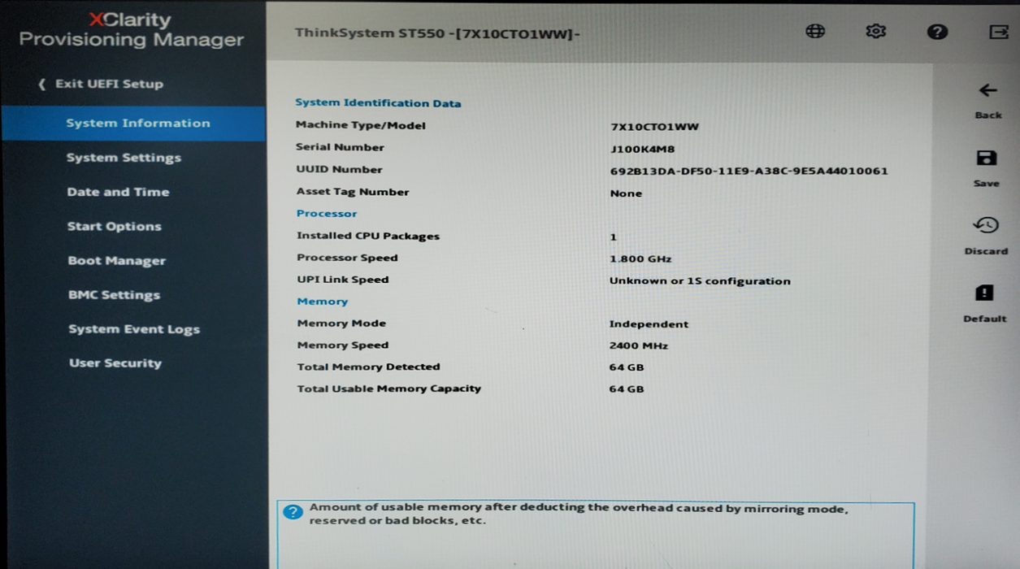Screen dimensions: 1020x569
Task: Click the Discard changes clock icon
Action: tap(986, 225)
